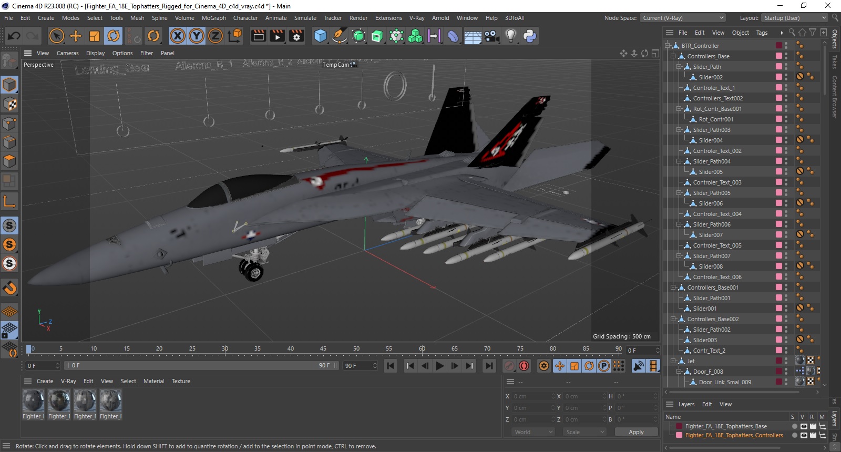The width and height of the screenshot is (841, 452).
Task: Click the Apply button
Action: click(x=636, y=432)
